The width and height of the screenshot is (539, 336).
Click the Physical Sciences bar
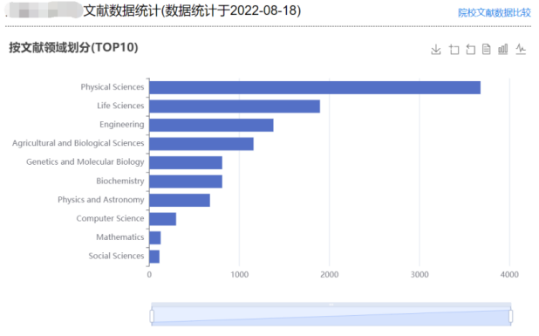tap(315, 87)
